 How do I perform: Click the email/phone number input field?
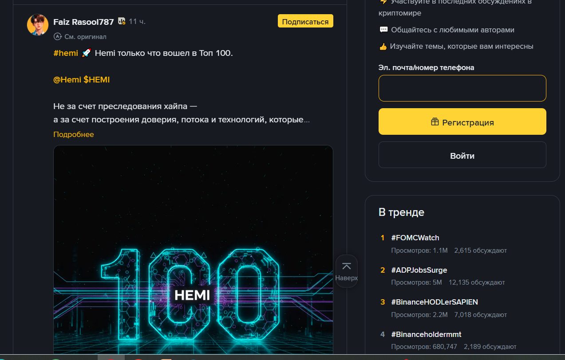pyautogui.click(x=462, y=88)
